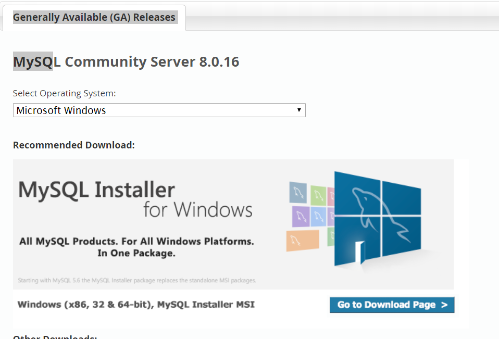Screen dimensions: 499x339
Task: Click the MySQL Installer for Windows banner
Action: point(233,224)
